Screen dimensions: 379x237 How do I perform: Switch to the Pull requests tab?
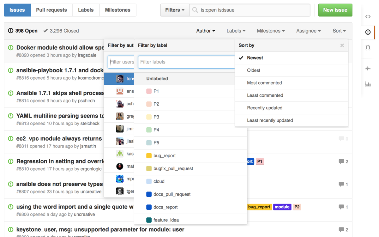[x=51, y=10]
